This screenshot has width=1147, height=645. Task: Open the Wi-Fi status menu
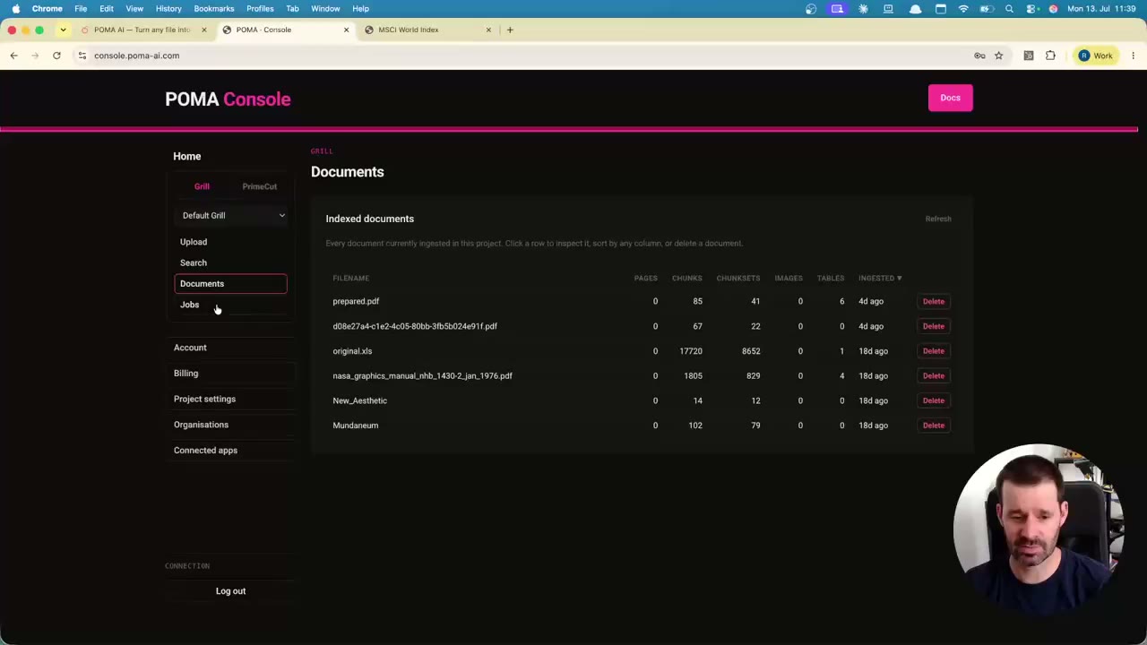(x=963, y=9)
